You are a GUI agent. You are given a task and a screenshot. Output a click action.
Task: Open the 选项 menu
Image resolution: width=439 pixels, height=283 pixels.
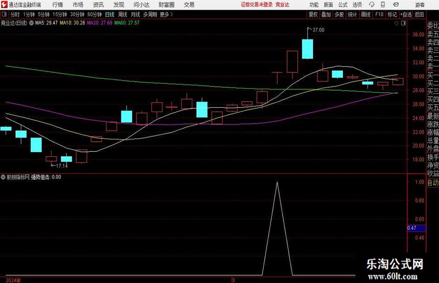pyautogui.click(x=357, y=5)
